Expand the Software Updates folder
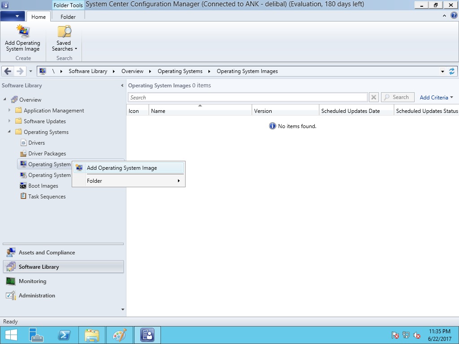The width and height of the screenshot is (459, 344). [9, 121]
